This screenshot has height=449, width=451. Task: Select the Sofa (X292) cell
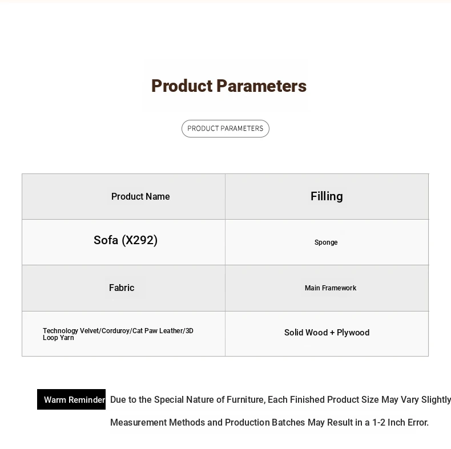click(x=126, y=240)
